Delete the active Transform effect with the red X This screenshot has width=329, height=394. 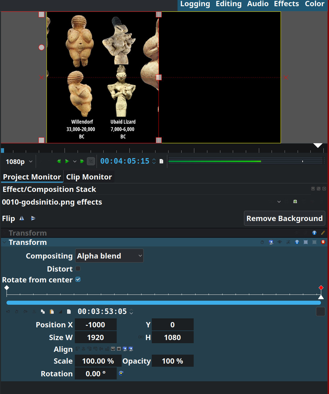click(323, 242)
